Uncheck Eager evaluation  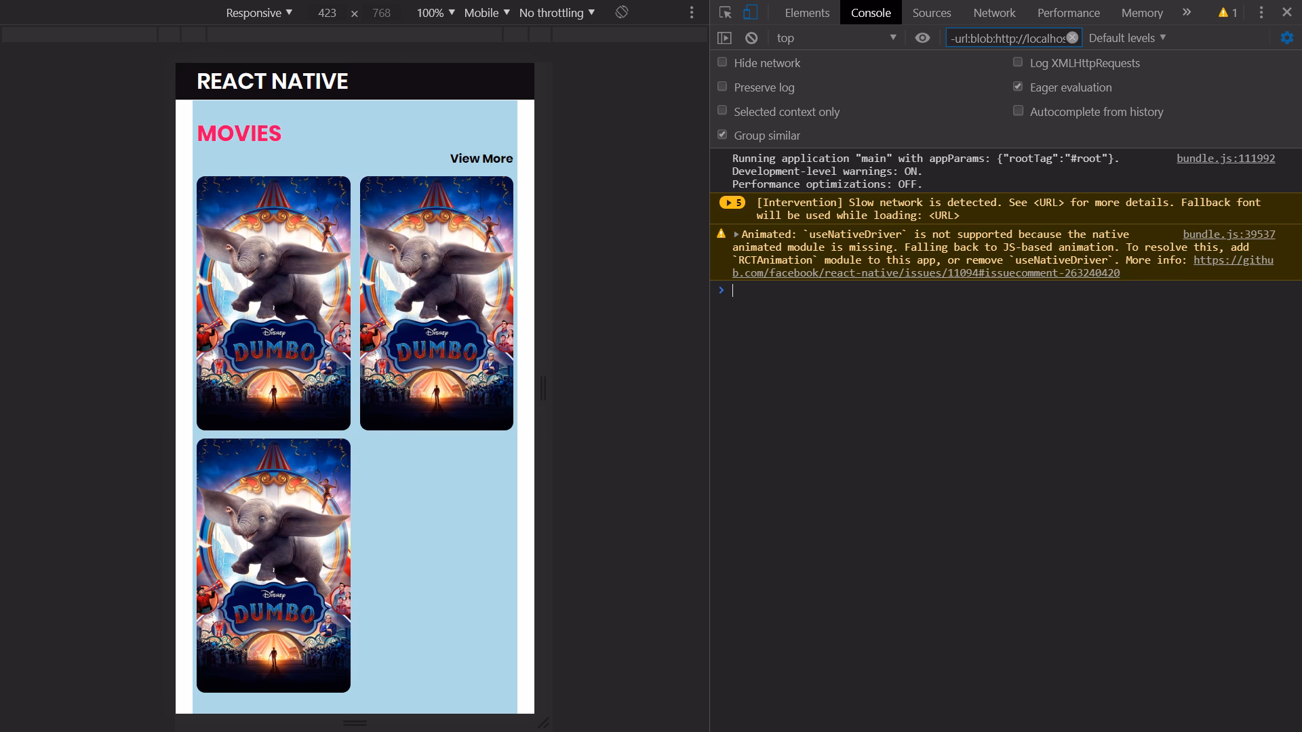(1017, 85)
